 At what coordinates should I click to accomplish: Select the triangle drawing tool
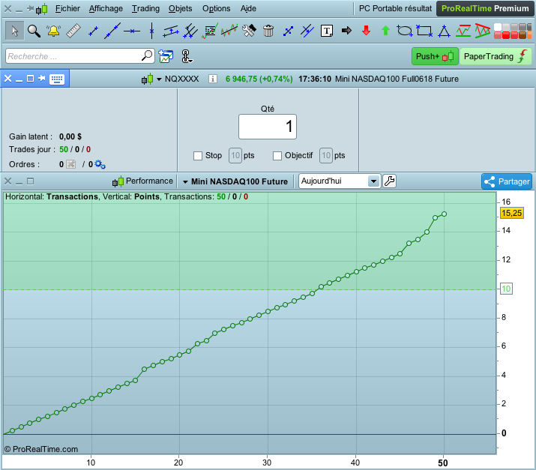tap(444, 31)
